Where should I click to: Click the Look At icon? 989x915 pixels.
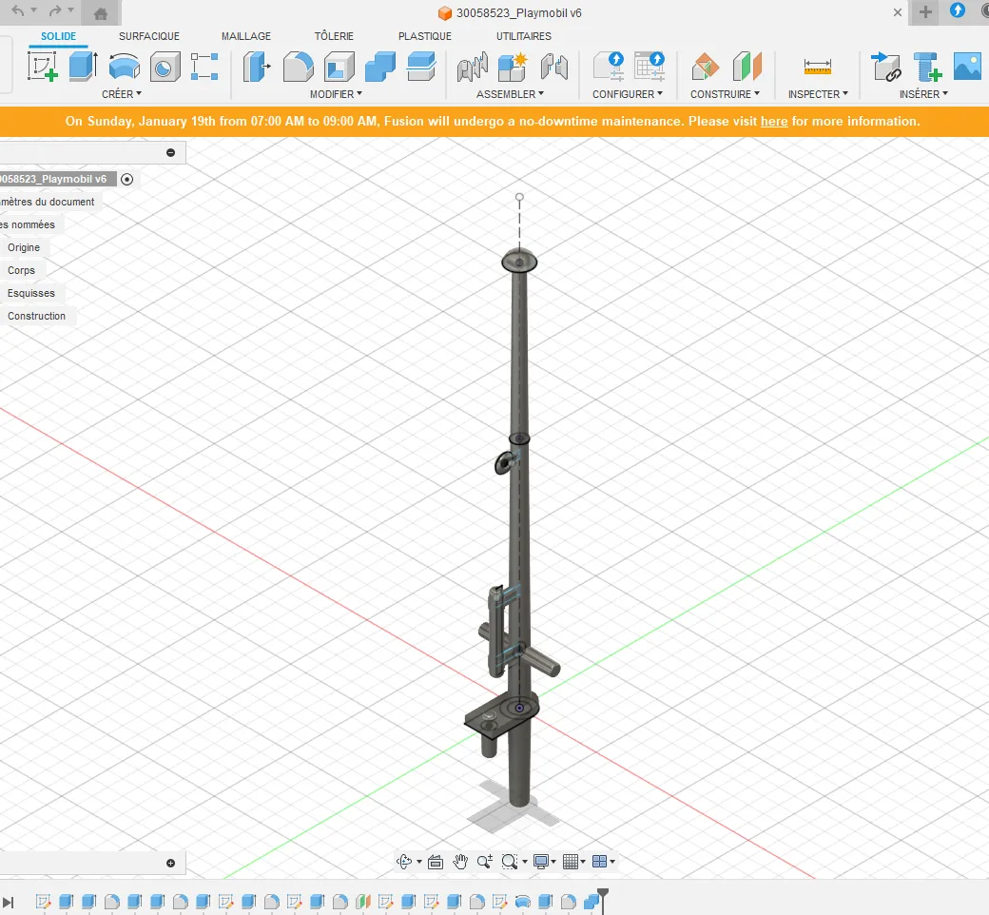(436, 862)
